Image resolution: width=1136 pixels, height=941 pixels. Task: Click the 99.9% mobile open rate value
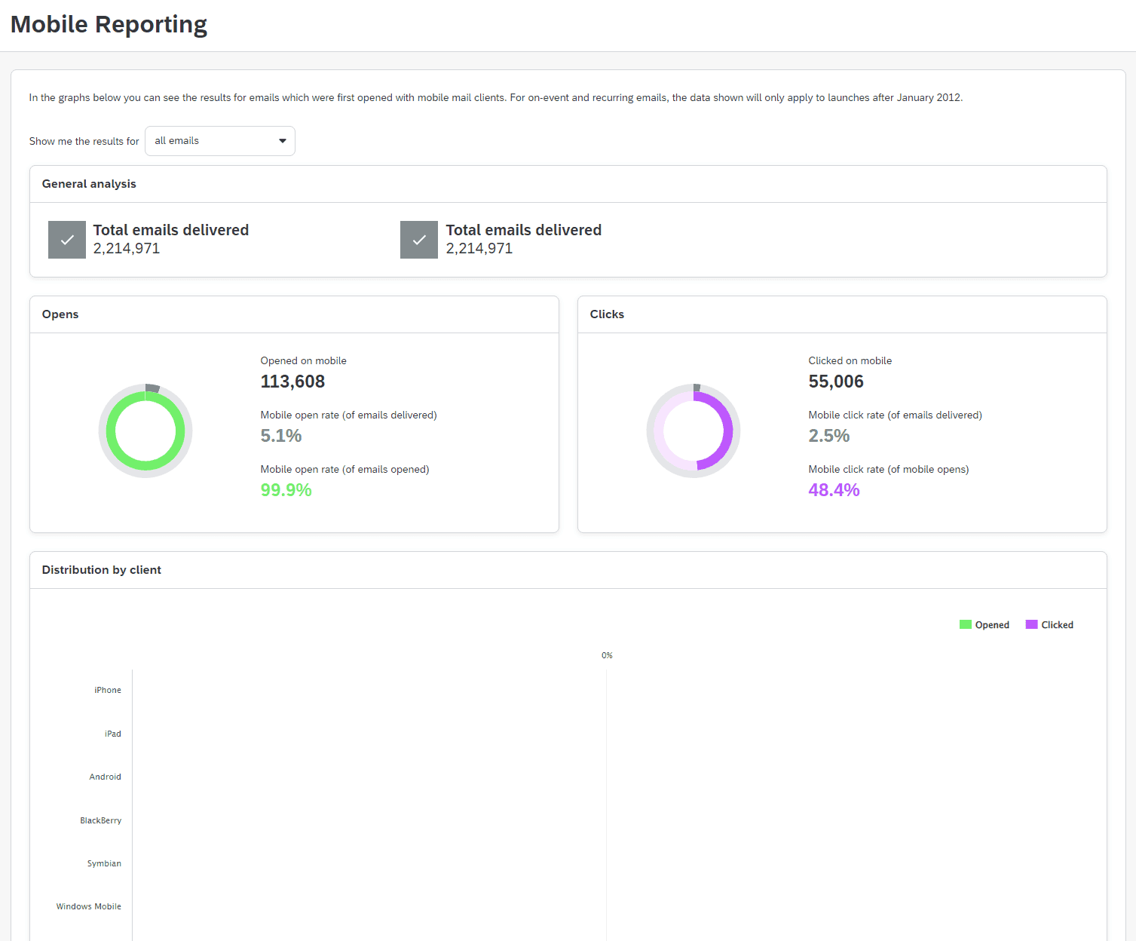click(x=286, y=490)
